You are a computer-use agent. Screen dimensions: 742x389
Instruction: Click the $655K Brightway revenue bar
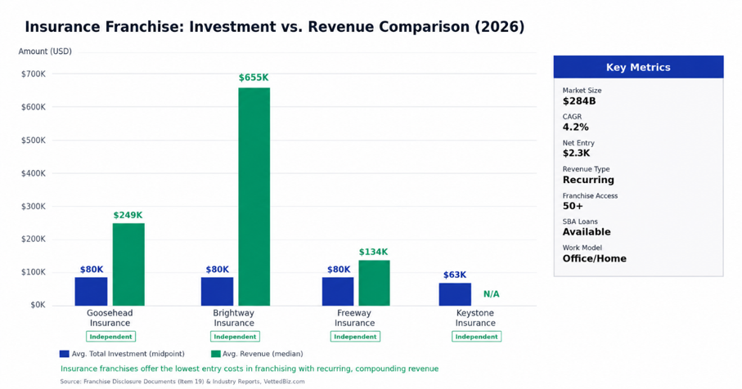(x=254, y=197)
